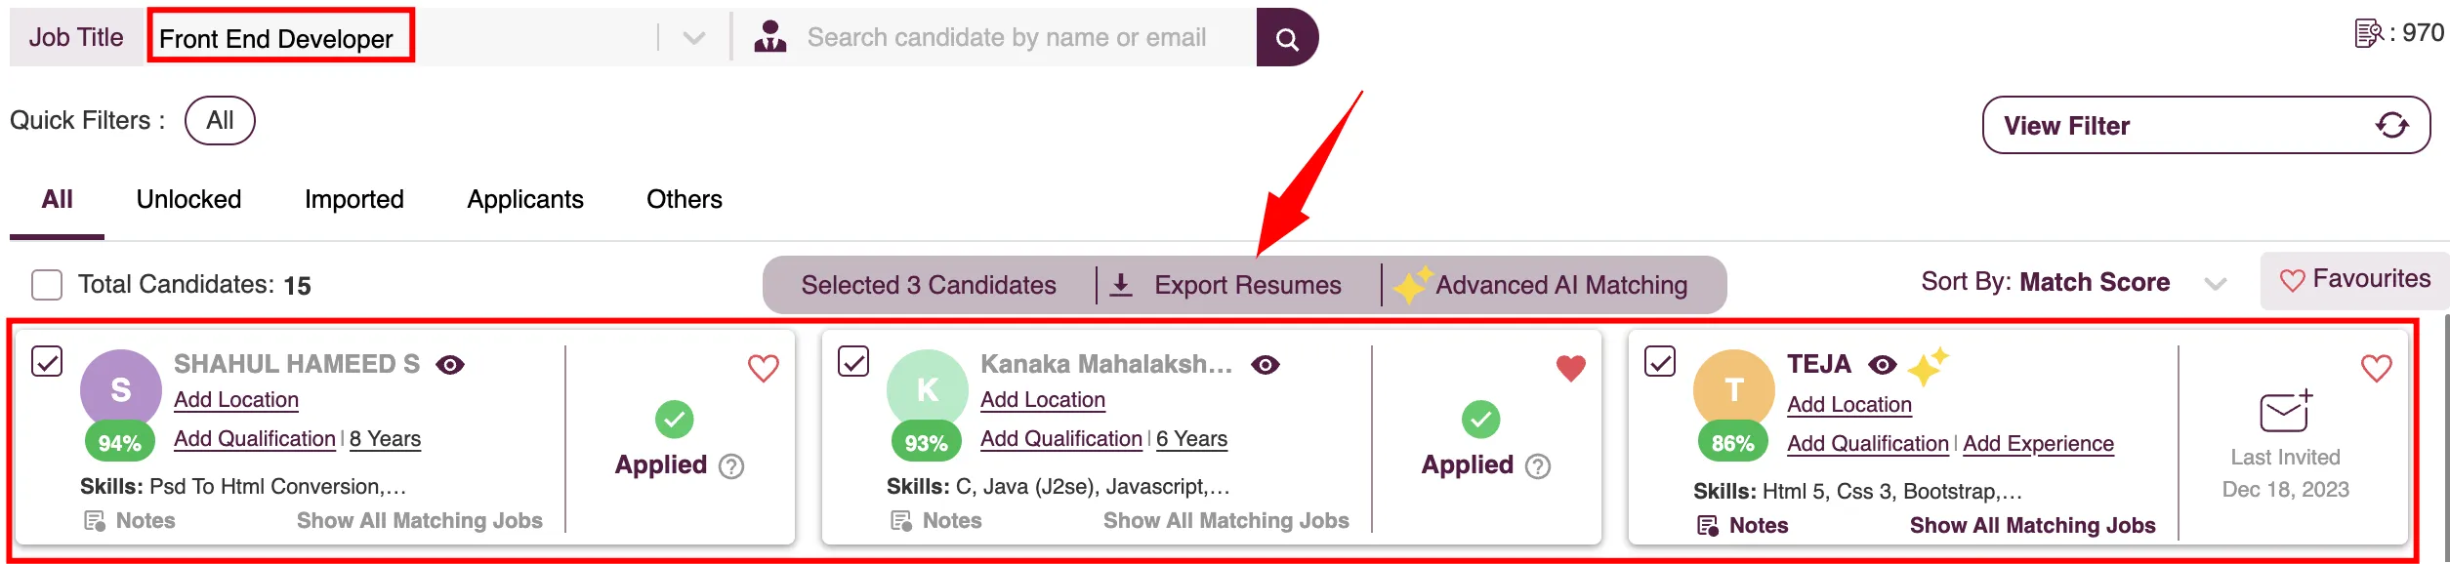This screenshot has width=2450, height=564.
Task: Expand the Job Title dropdown chevron
Action: tap(693, 38)
